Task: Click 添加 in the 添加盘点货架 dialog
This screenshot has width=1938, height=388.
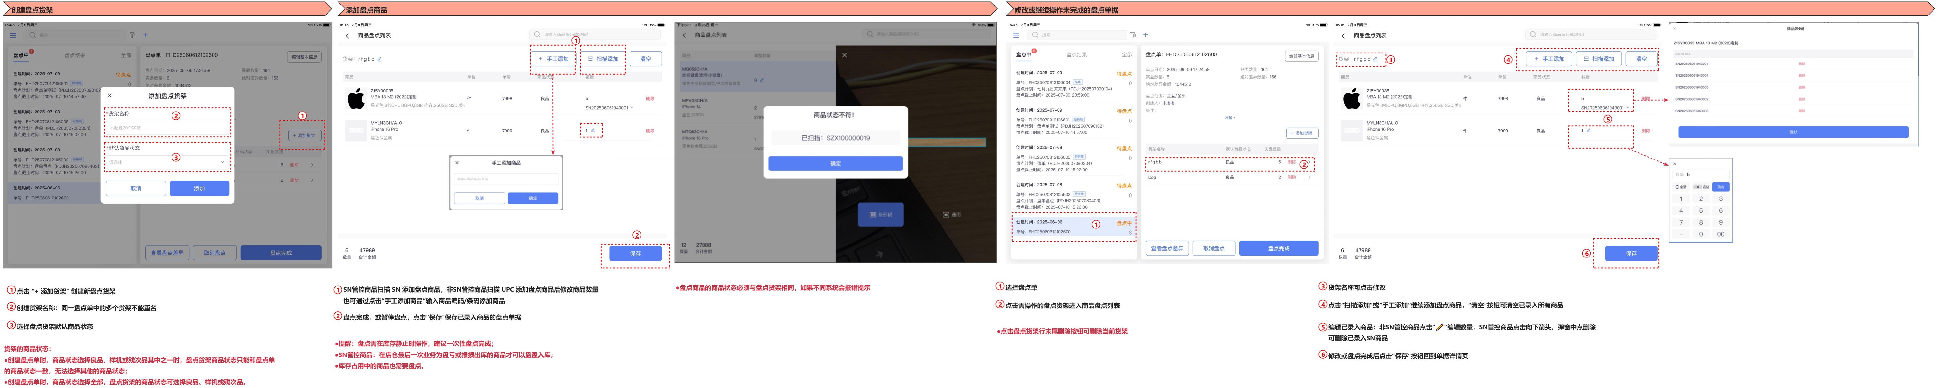Action: (199, 189)
